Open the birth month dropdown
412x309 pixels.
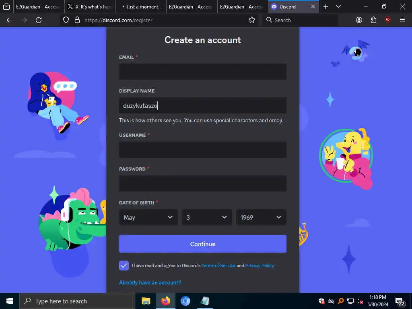click(148, 217)
